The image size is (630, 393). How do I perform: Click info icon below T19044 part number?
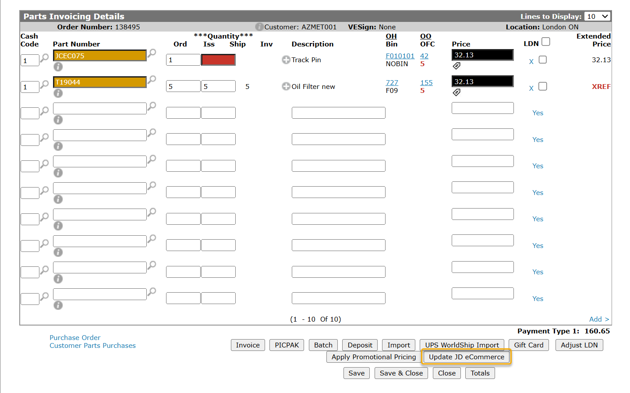pos(58,93)
